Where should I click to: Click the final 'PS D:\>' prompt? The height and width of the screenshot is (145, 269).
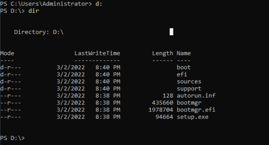coord(12,138)
